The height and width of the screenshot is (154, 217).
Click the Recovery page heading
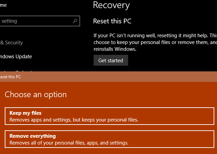coord(111,5)
